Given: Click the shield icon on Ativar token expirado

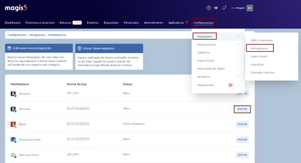Looking at the screenshot, I should click(79, 48).
